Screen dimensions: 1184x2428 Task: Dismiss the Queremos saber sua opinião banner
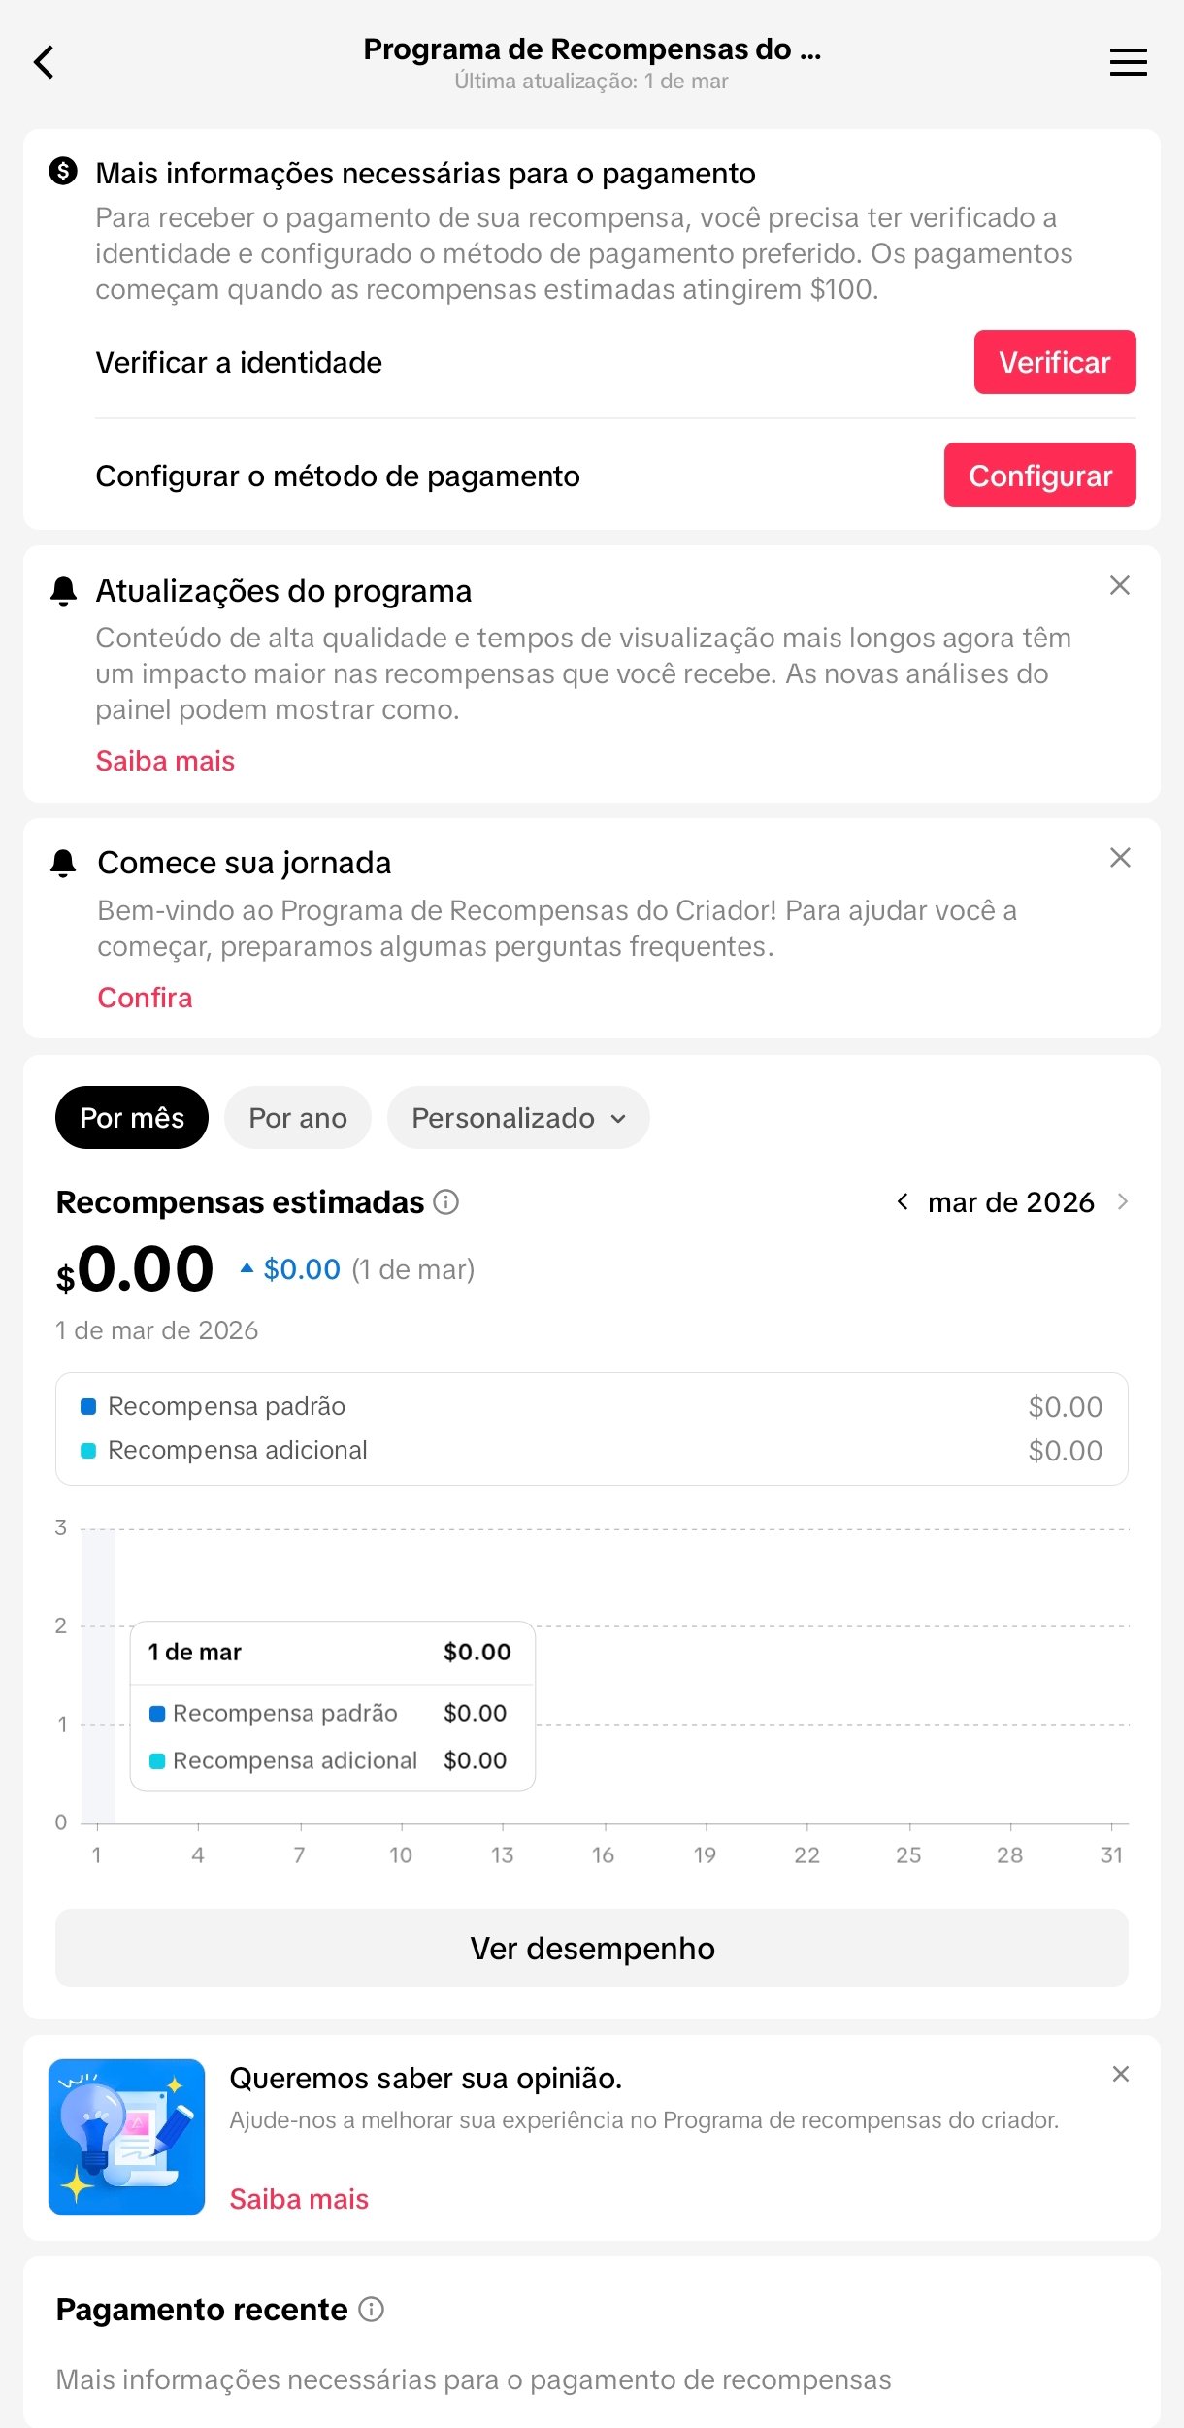click(x=1120, y=2074)
